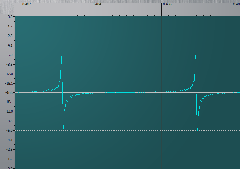
Task: Click the upper -2.5 dB scale label
Action: [x=10, y=36]
